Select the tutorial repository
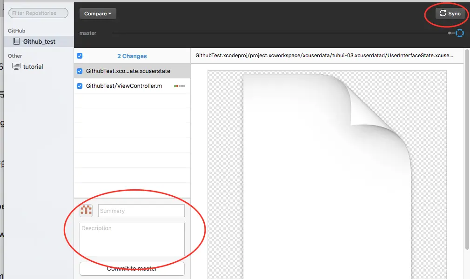 click(x=33, y=66)
